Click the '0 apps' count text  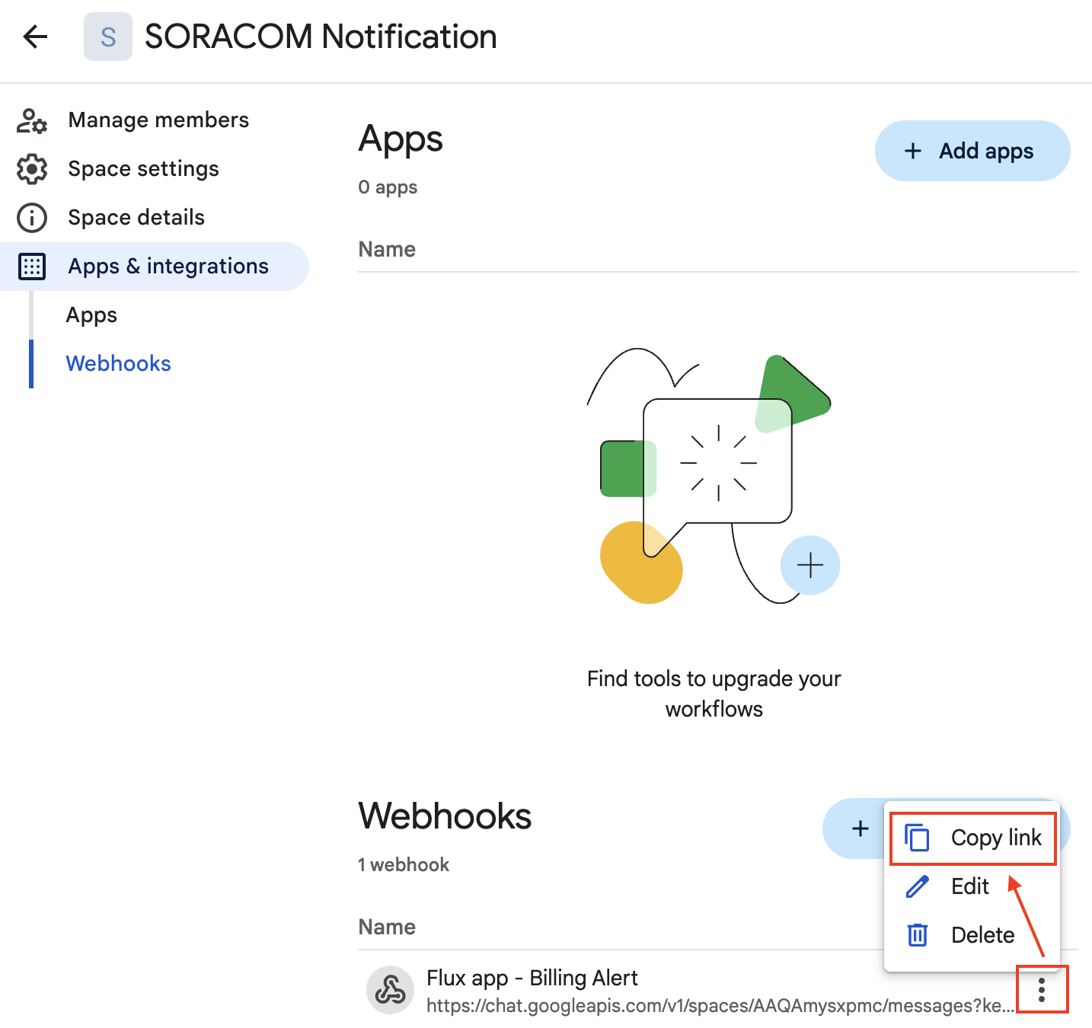[388, 187]
